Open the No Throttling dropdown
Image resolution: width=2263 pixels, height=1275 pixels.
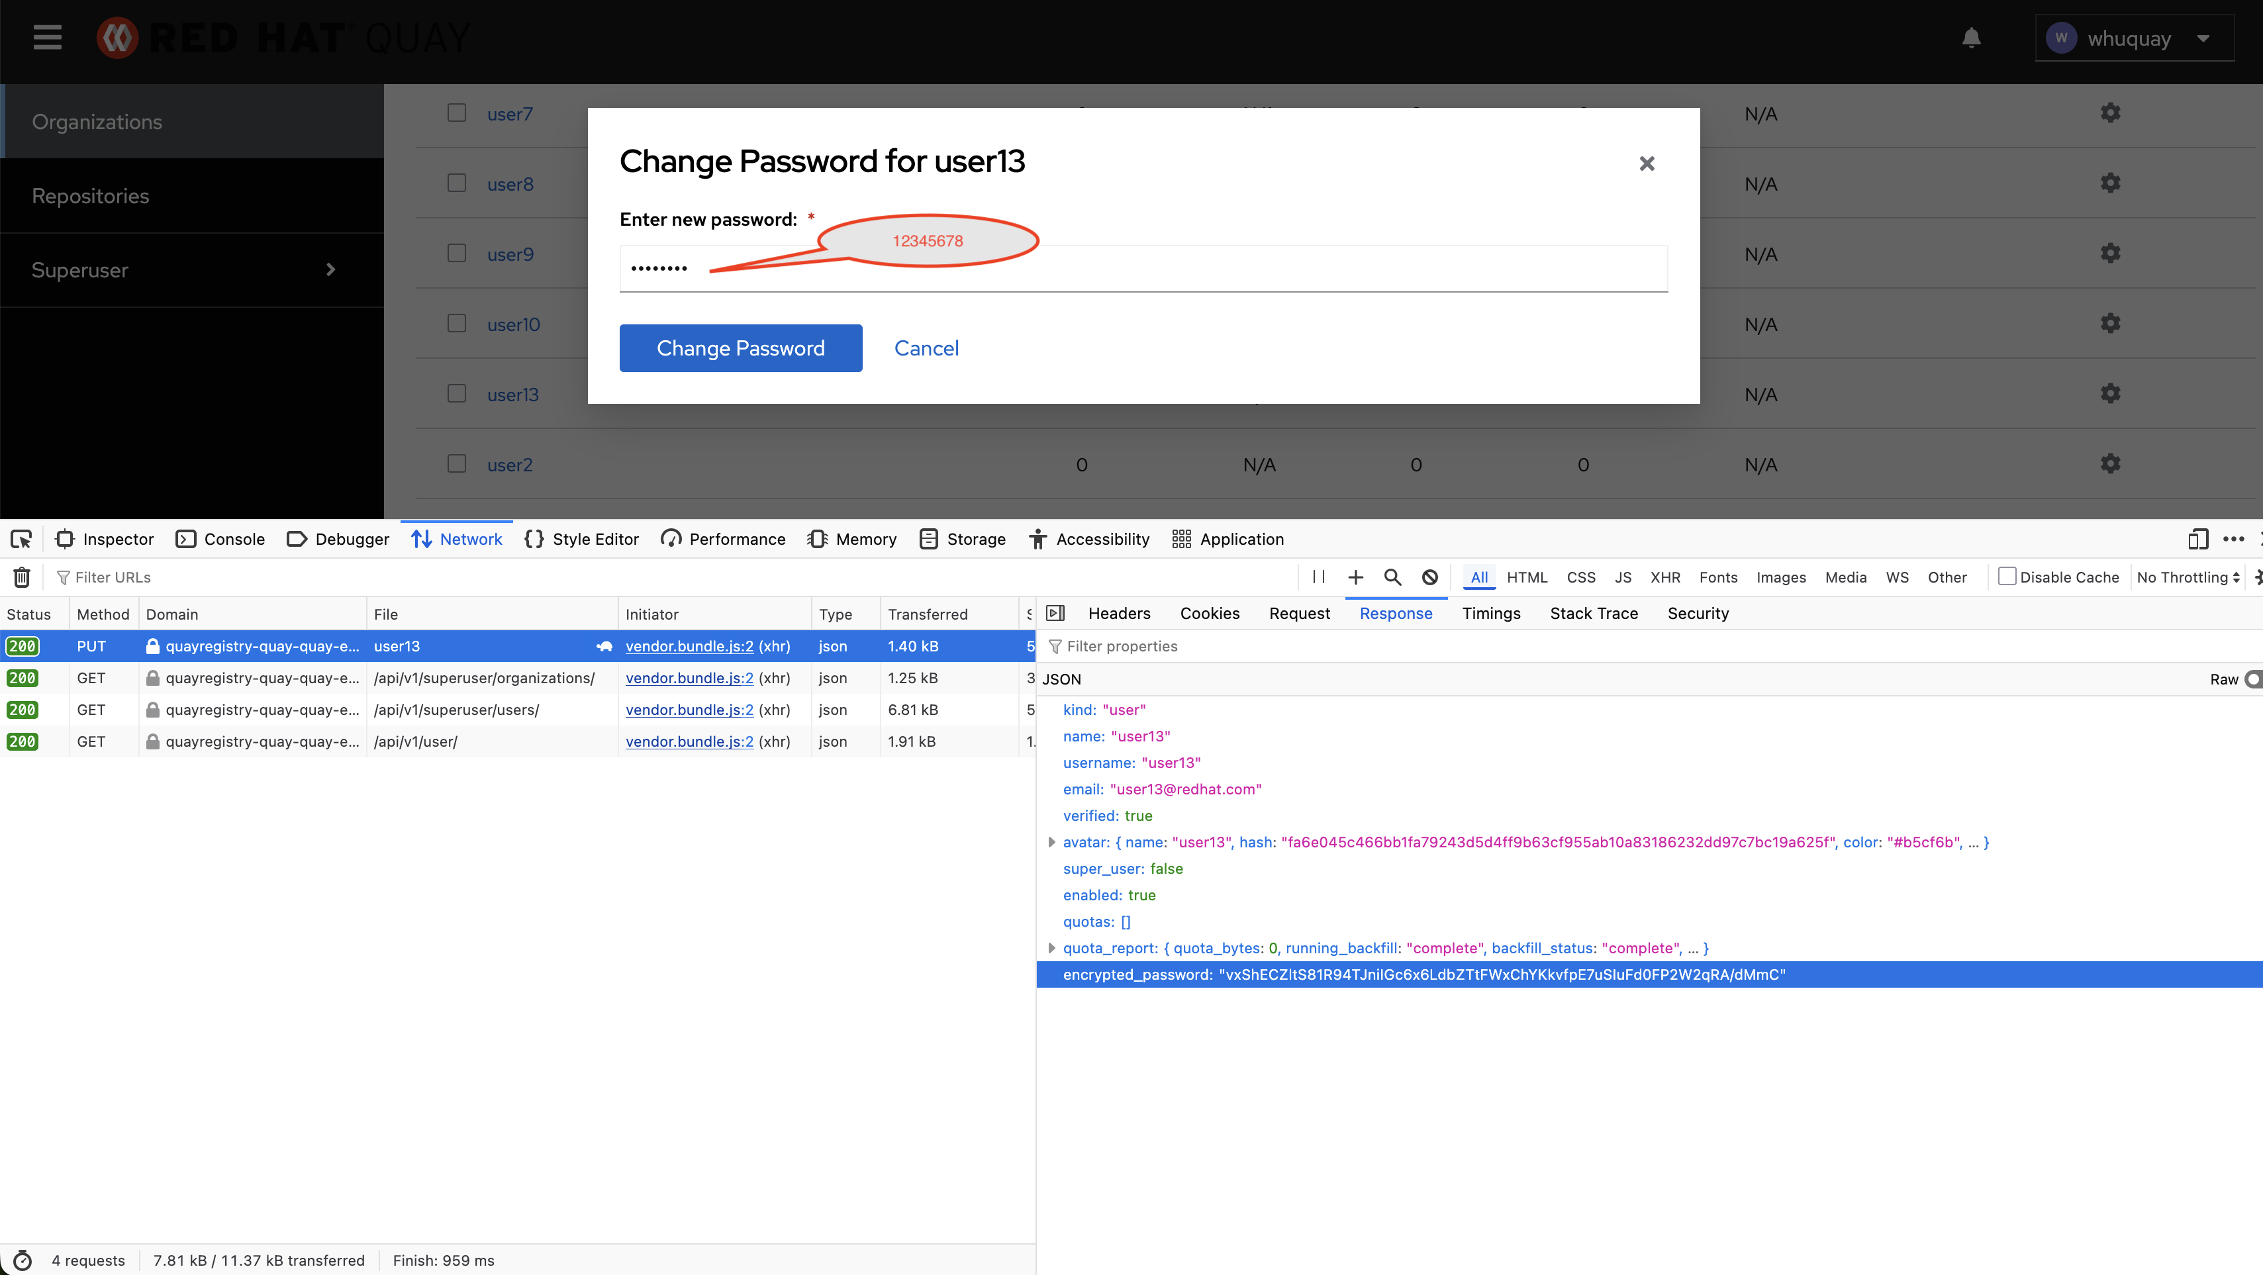click(2188, 577)
